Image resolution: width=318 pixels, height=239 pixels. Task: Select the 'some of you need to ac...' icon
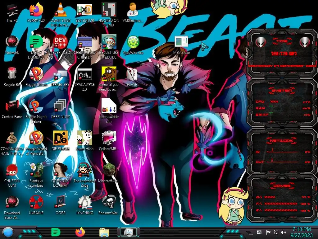coord(109,79)
